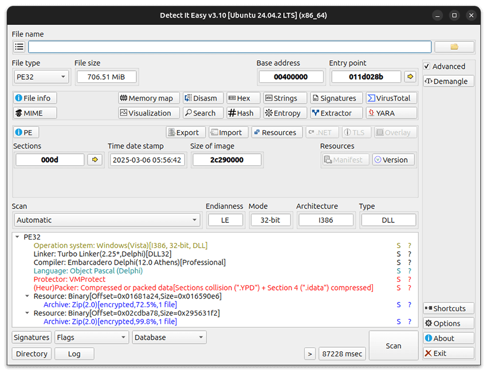Image resolution: width=487 pixels, height=373 pixels.
Task: Open the Version resource viewer
Action: 393,159
